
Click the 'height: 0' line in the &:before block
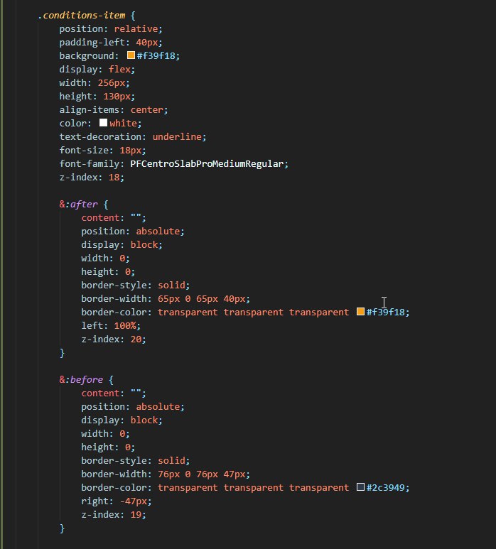(x=108, y=447)
